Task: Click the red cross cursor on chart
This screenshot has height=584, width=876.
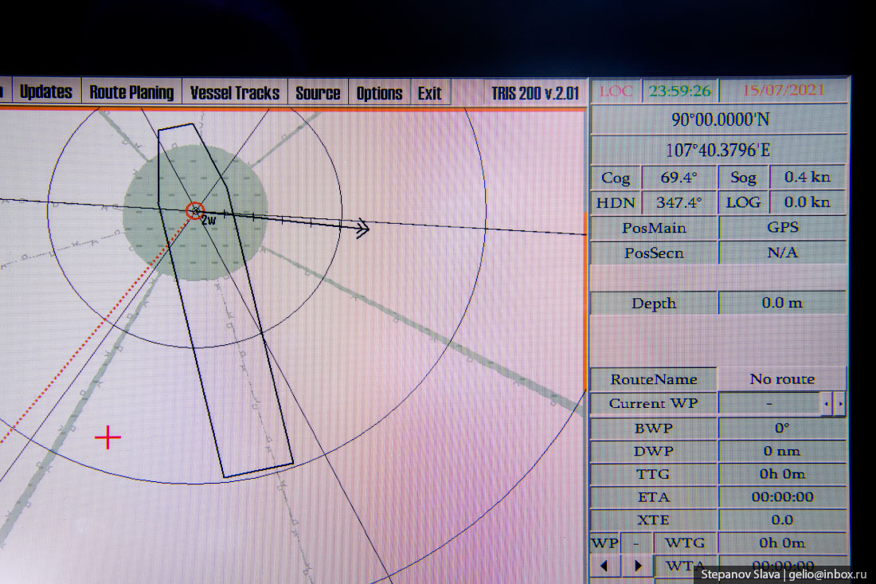Action: 108,437
